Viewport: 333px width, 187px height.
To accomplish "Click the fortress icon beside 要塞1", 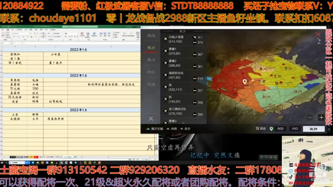I will (165, 51).
